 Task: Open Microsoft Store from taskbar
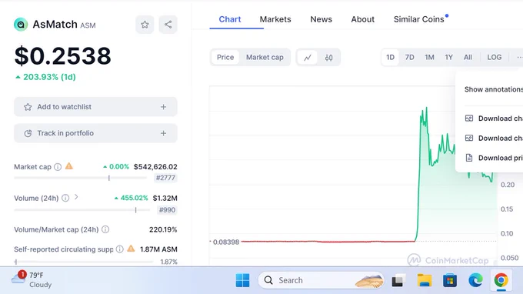click(x=450, y=280)
